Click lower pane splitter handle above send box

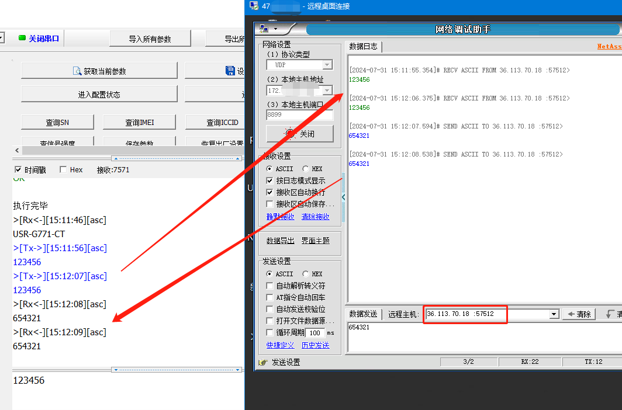(x=177, y=370)
